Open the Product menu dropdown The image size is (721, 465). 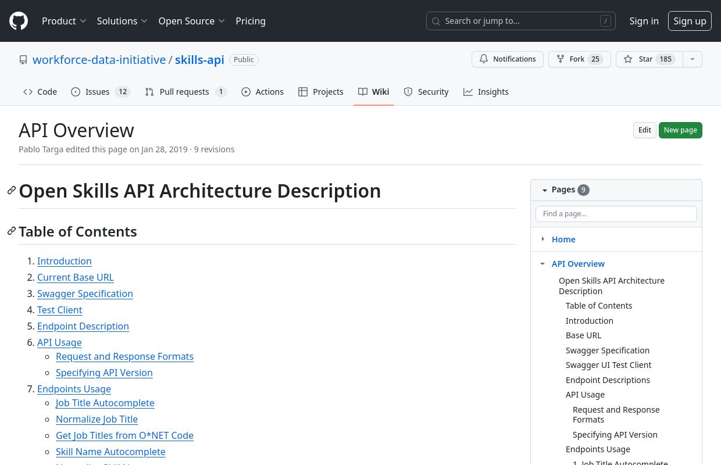click(64, 21)
